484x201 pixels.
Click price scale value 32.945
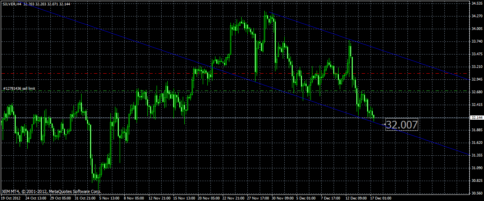click(477, 79)
